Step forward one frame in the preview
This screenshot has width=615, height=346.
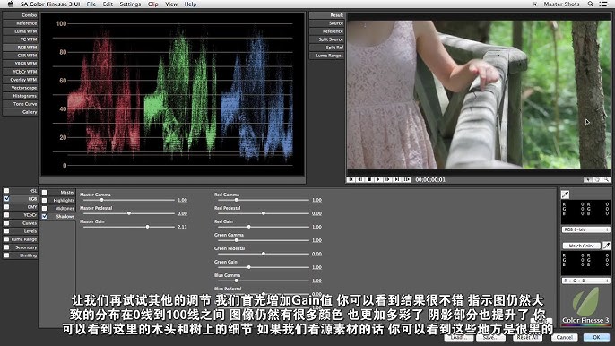[387, 179]
